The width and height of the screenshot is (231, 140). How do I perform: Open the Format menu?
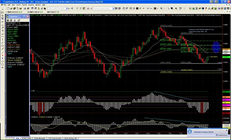24,5
